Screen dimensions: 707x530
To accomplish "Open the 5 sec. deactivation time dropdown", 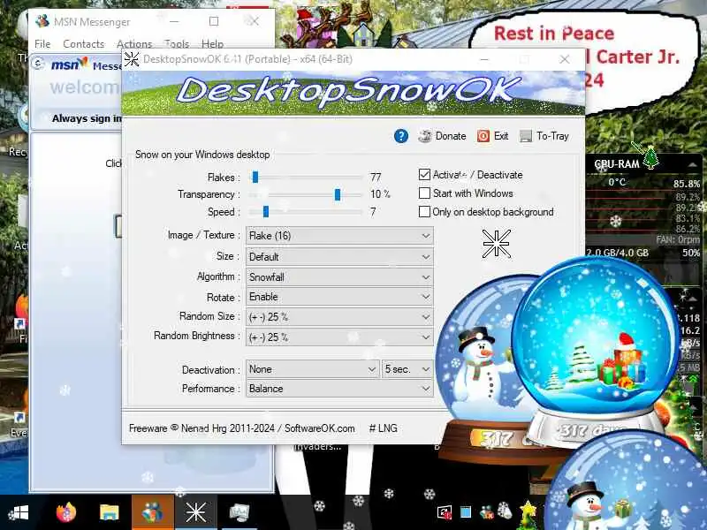I will tap(407, 369).
